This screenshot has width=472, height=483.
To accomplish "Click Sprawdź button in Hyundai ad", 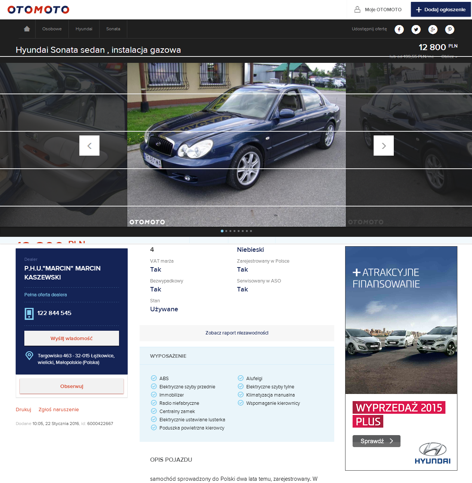I will 377,441.
